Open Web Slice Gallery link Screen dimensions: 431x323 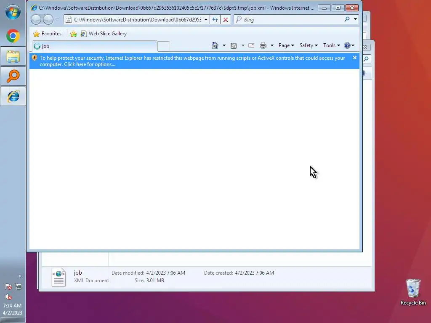(x=104, y=34)
